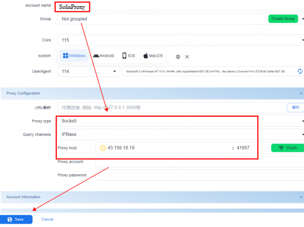Expand the Account Information section
The image size is (304, 227).
[152, 197]
